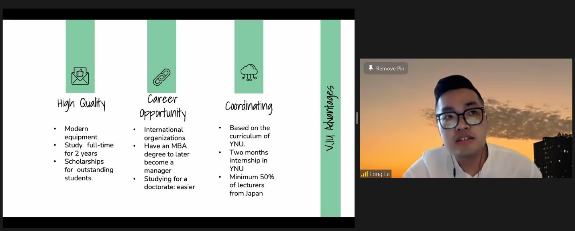Click the Coordinating heading
575x231 pixels.
point(249,107)
